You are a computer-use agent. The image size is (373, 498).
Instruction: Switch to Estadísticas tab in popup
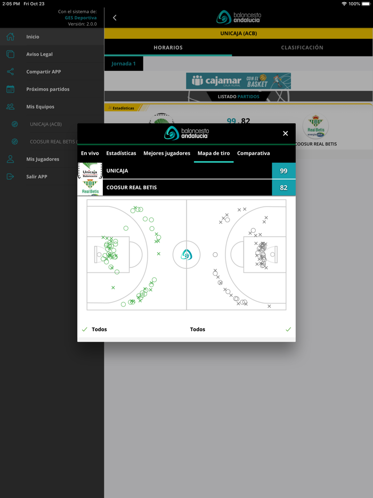pyautogui.click(x=121, y=153)
